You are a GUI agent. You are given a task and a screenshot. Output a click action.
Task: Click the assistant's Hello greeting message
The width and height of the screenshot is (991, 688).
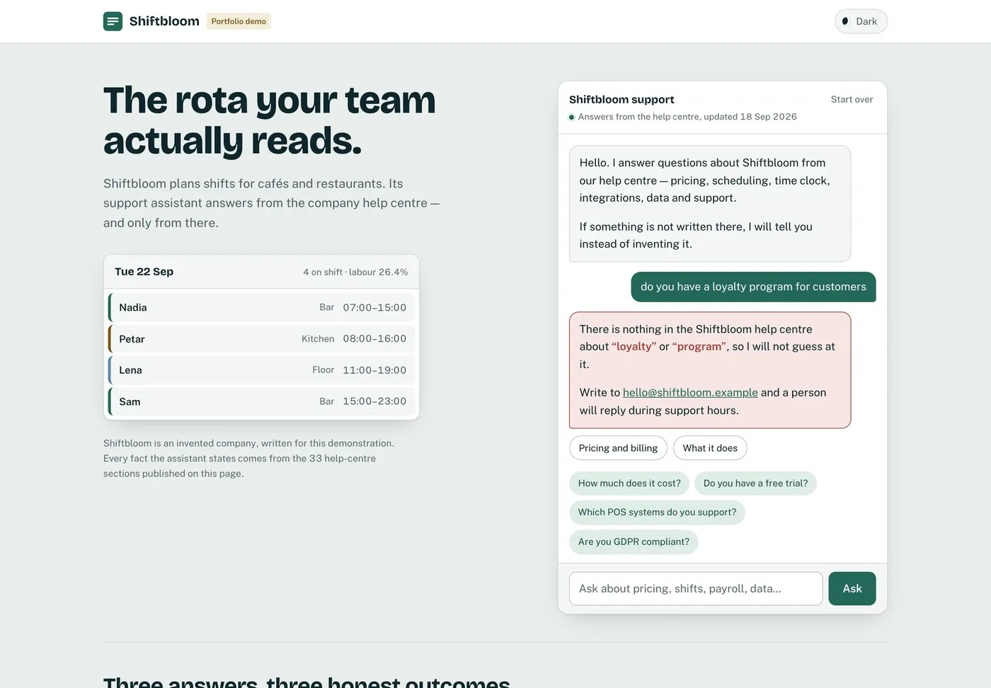(710, 204)
